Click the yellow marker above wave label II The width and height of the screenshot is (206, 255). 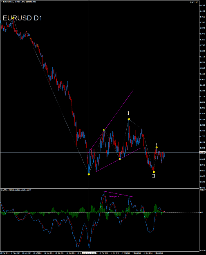154,172
